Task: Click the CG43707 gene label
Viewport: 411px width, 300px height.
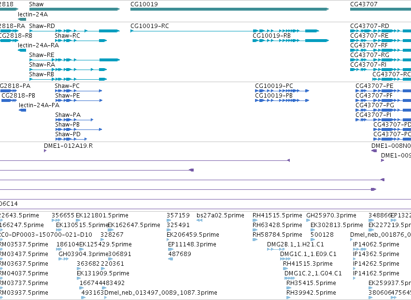Action: click(364, 4)
